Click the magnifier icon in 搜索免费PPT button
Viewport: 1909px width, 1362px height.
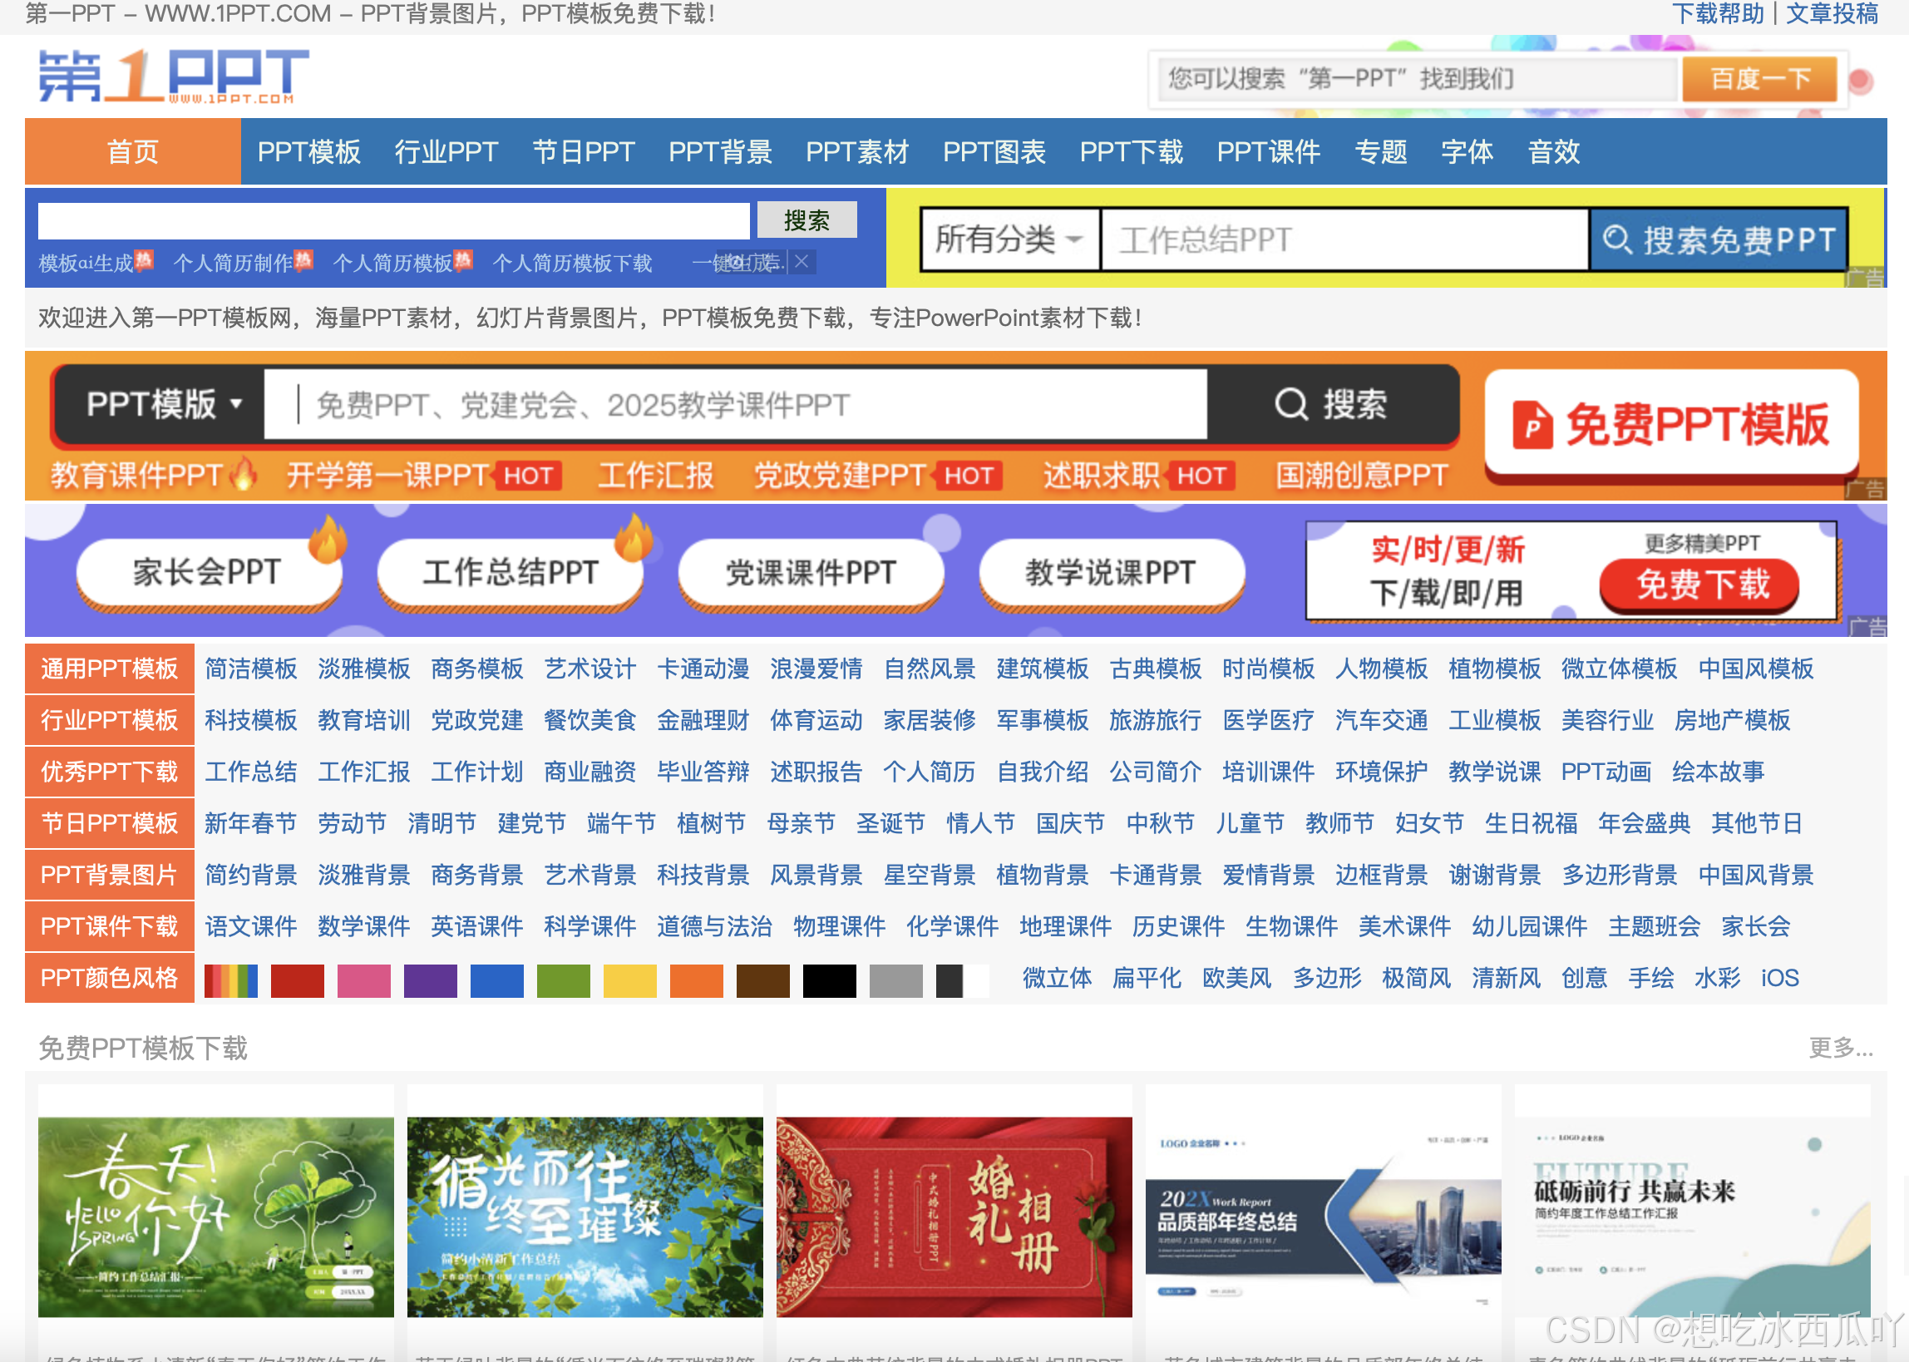[1616, 239]
